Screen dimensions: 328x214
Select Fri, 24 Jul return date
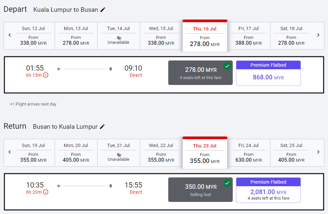(x=248, y=153)
